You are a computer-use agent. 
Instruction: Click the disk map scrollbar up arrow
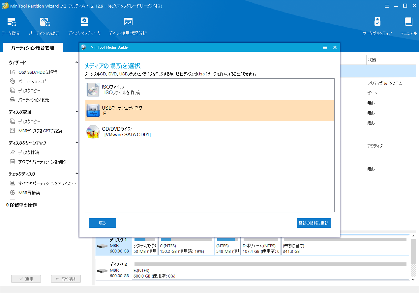click(413, 236)
